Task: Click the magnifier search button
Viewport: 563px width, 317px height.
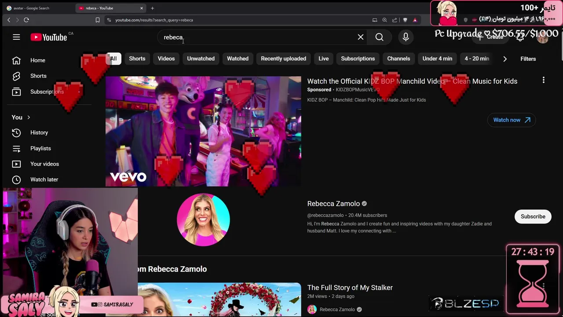Action: click(380, 37)
